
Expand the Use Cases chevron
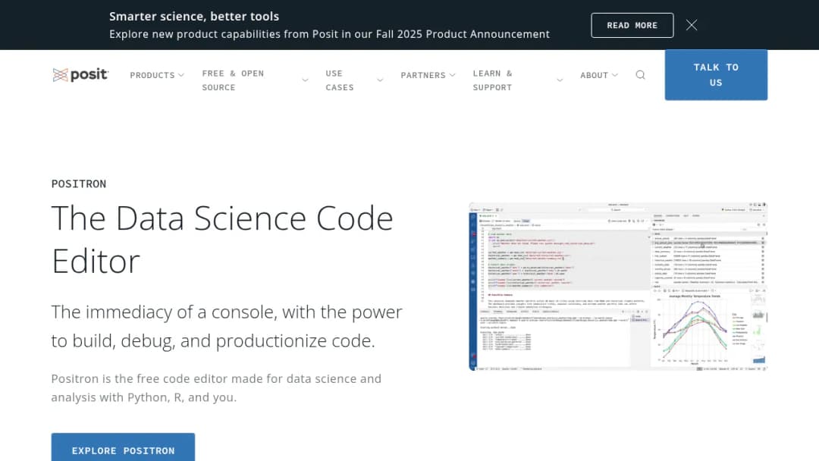coord(380,80)
